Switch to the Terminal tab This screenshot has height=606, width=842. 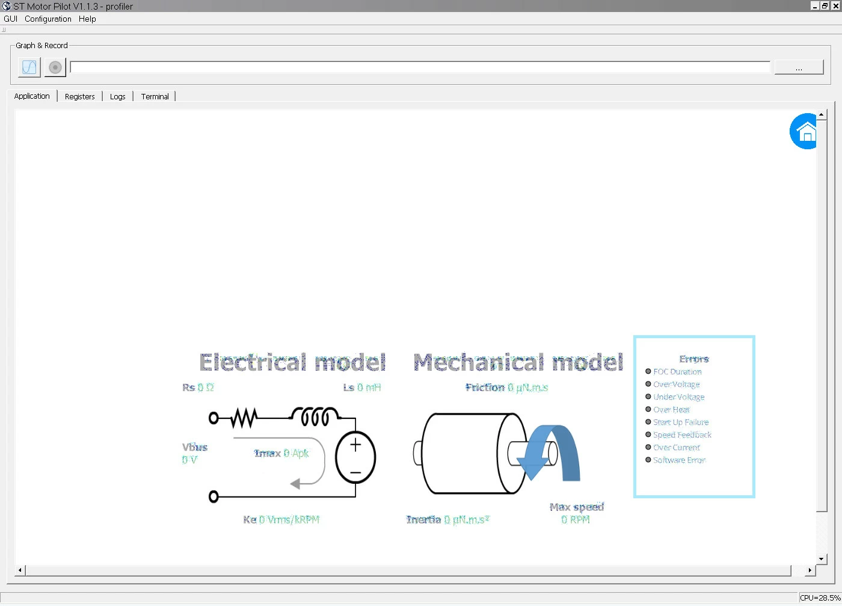(x=155, y=96)
